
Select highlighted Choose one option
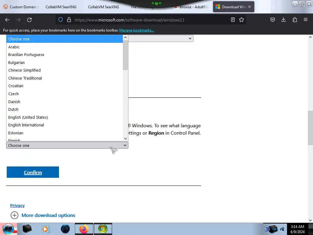64,39
